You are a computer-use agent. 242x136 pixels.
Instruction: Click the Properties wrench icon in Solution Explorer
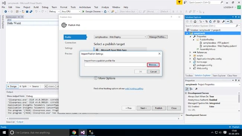coord(223,22)
